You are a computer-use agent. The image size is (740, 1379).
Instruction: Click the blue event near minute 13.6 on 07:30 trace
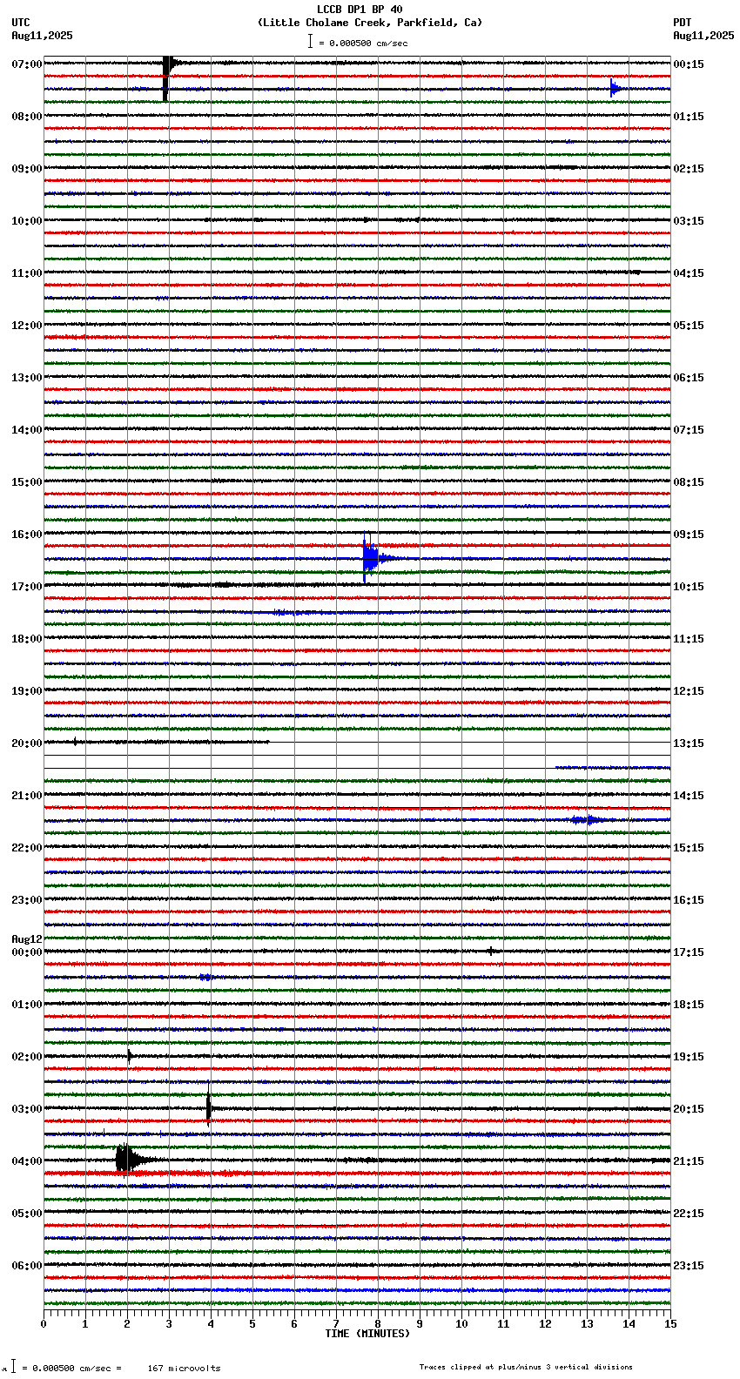[x=615, y=88]
